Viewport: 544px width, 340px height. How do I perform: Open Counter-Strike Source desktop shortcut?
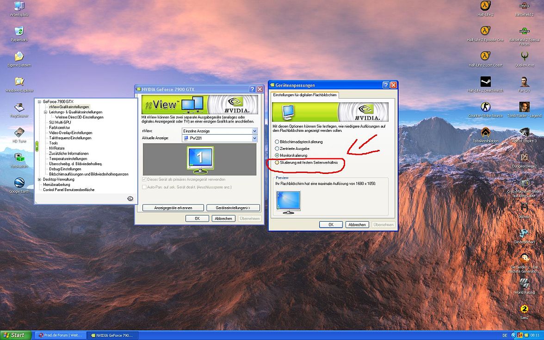coord(485,107)
